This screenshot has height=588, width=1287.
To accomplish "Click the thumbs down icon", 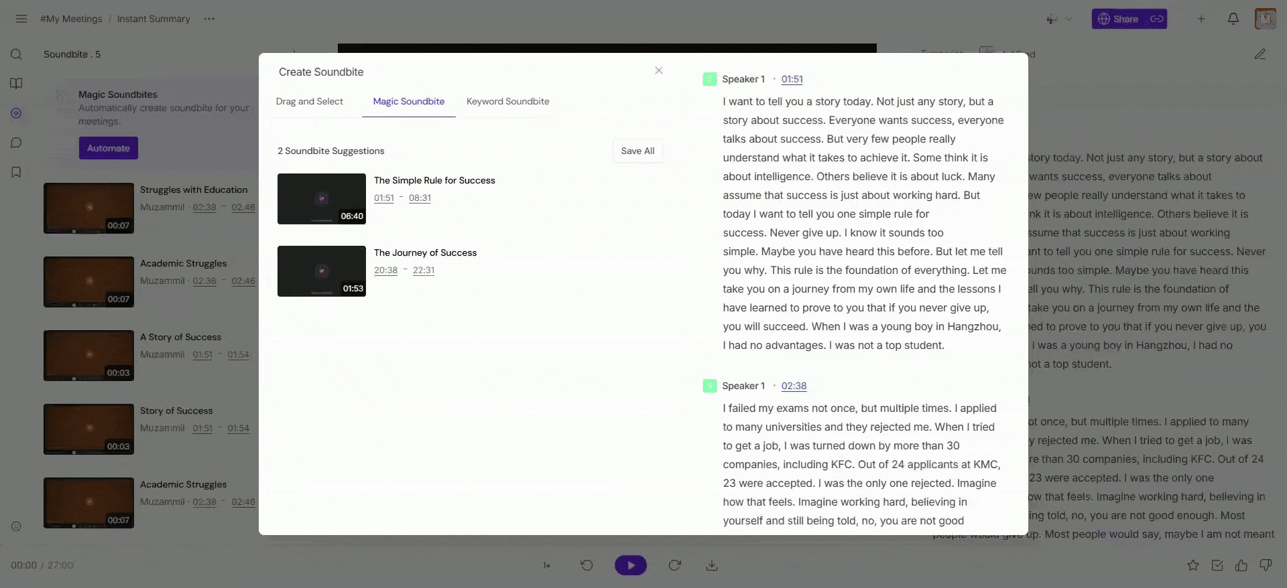I will click(1266, 565).
